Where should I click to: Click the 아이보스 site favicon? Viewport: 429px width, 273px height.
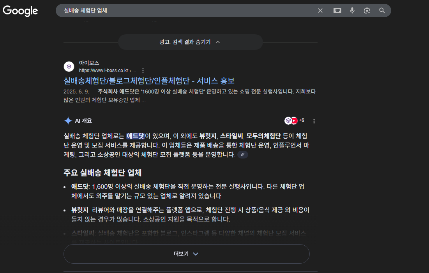click(69, 67)
